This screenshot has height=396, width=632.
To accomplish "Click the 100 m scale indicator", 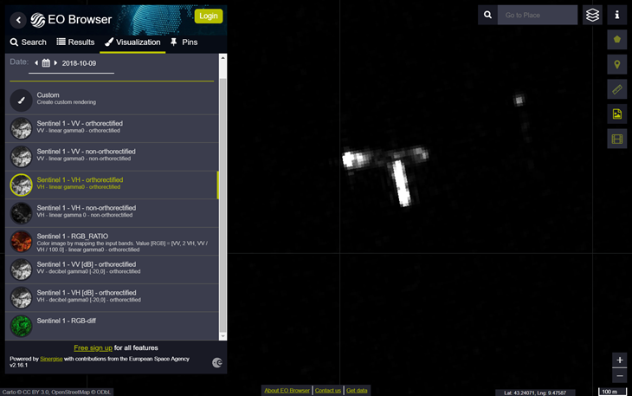I will tap(612, 392).
